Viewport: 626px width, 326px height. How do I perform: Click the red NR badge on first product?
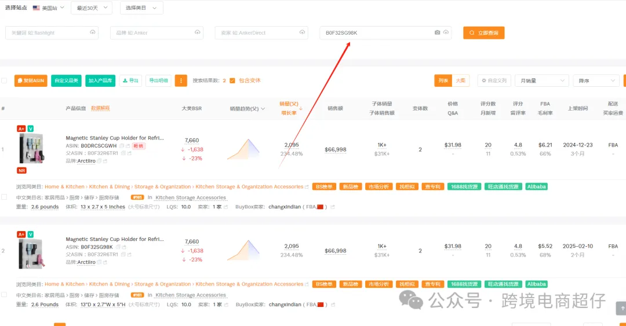click(x=21, y=170)
